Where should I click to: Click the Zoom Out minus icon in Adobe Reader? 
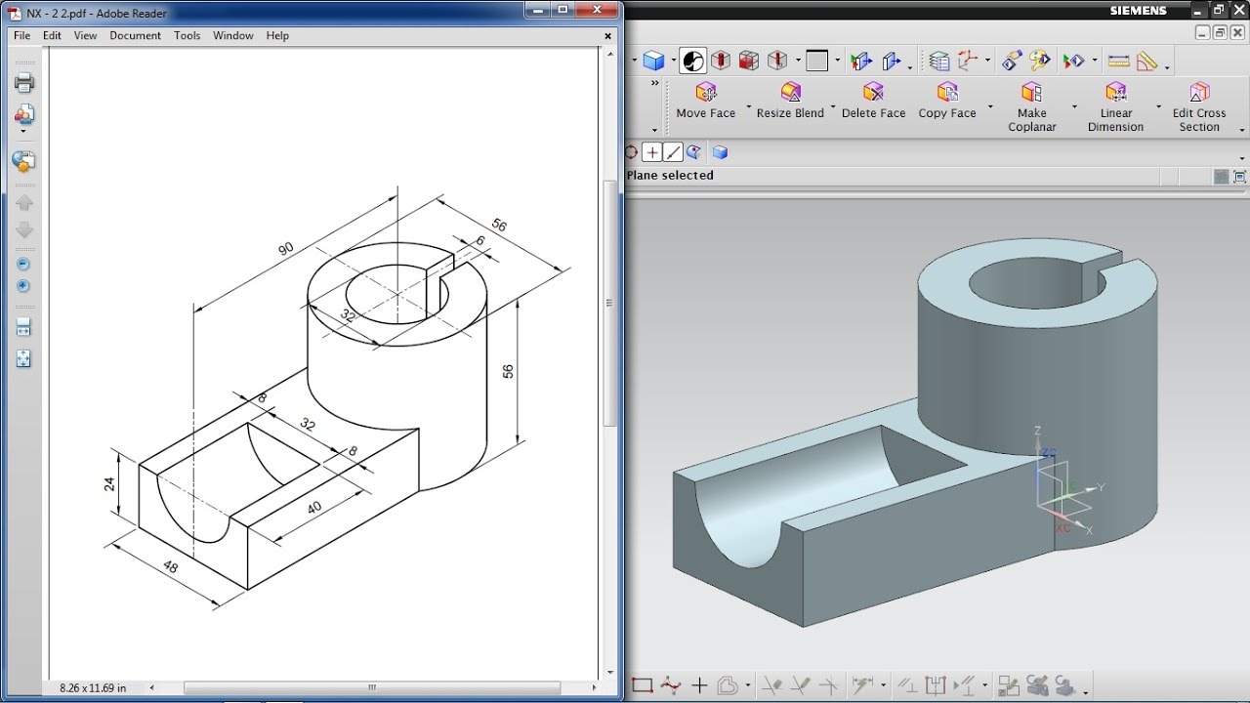(x=24, y=264)
